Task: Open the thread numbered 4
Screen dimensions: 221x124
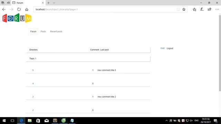Action: pos(33,83)
